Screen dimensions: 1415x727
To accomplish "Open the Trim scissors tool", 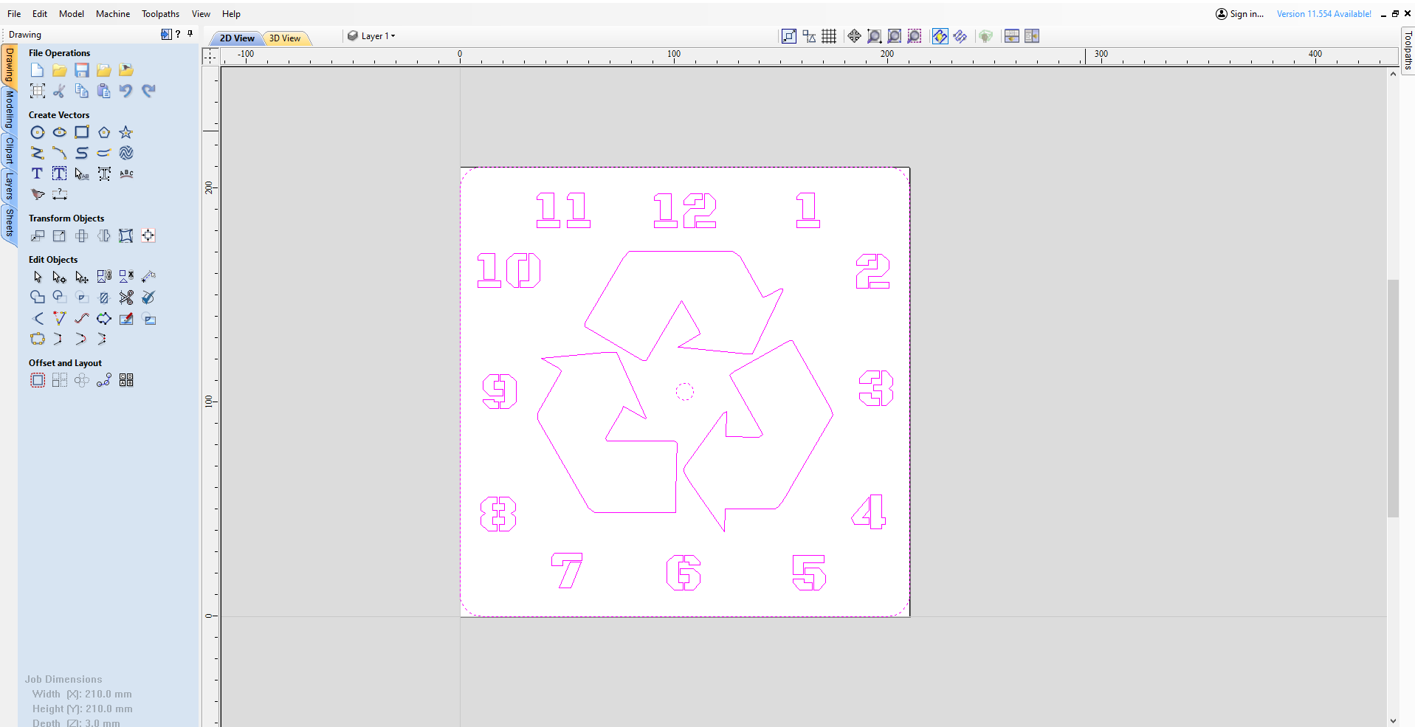I will (x=126, y=297).
